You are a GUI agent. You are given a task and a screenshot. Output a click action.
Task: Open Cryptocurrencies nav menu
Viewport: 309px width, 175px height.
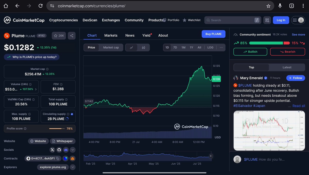64,20
